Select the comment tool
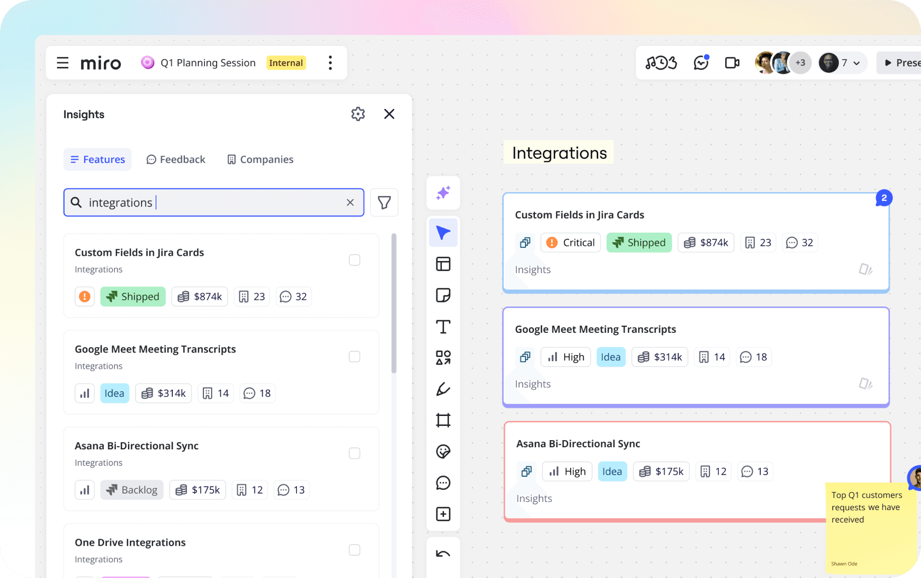 click(x=443, y=483)
